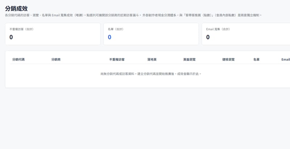Click the 名單 column header

click(256, 60)
